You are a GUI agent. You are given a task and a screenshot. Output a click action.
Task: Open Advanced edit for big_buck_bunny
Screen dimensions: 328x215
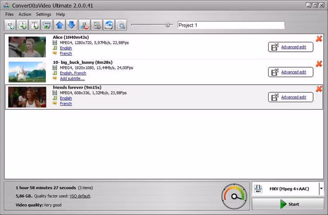(x=291, y=72)
